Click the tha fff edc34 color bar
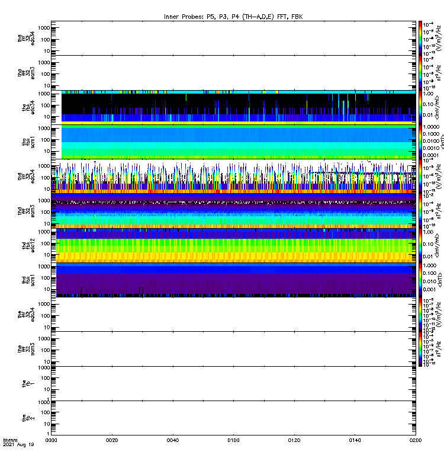This screenshot has width=444, height=474. (420, 38)
